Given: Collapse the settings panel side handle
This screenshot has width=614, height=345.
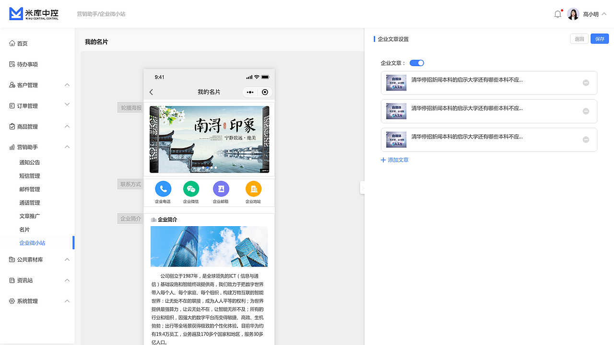Looking at the screenshot, I should (362, 188).
